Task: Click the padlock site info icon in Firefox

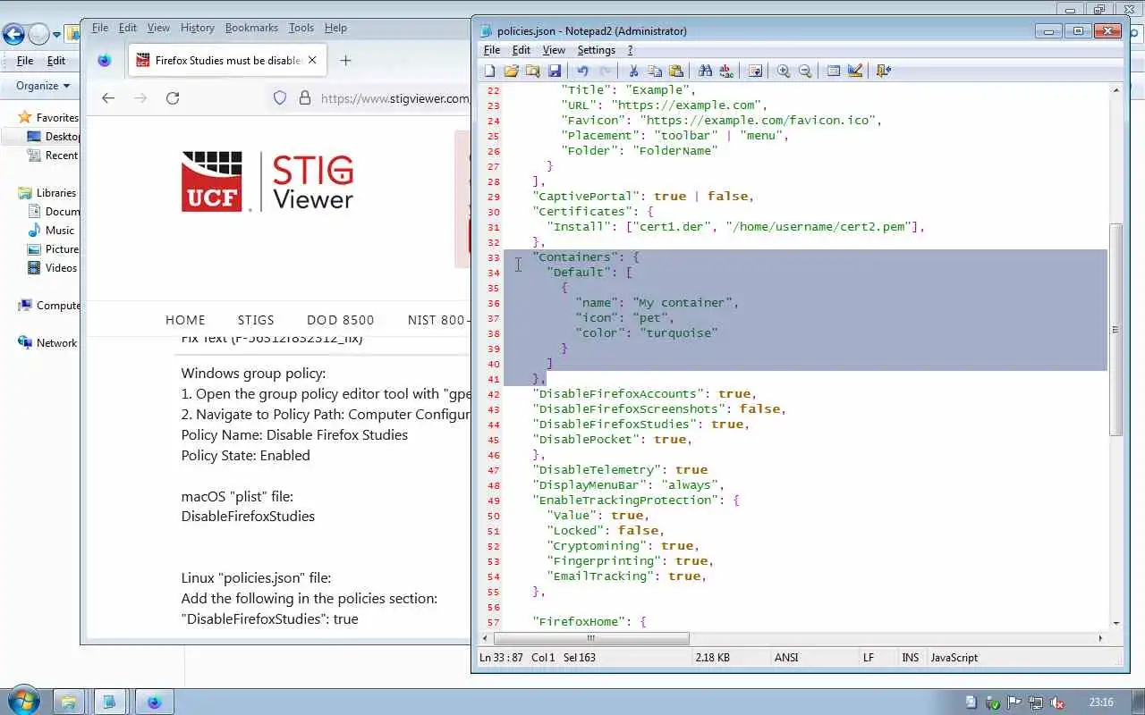Action: tap(304, 98)
